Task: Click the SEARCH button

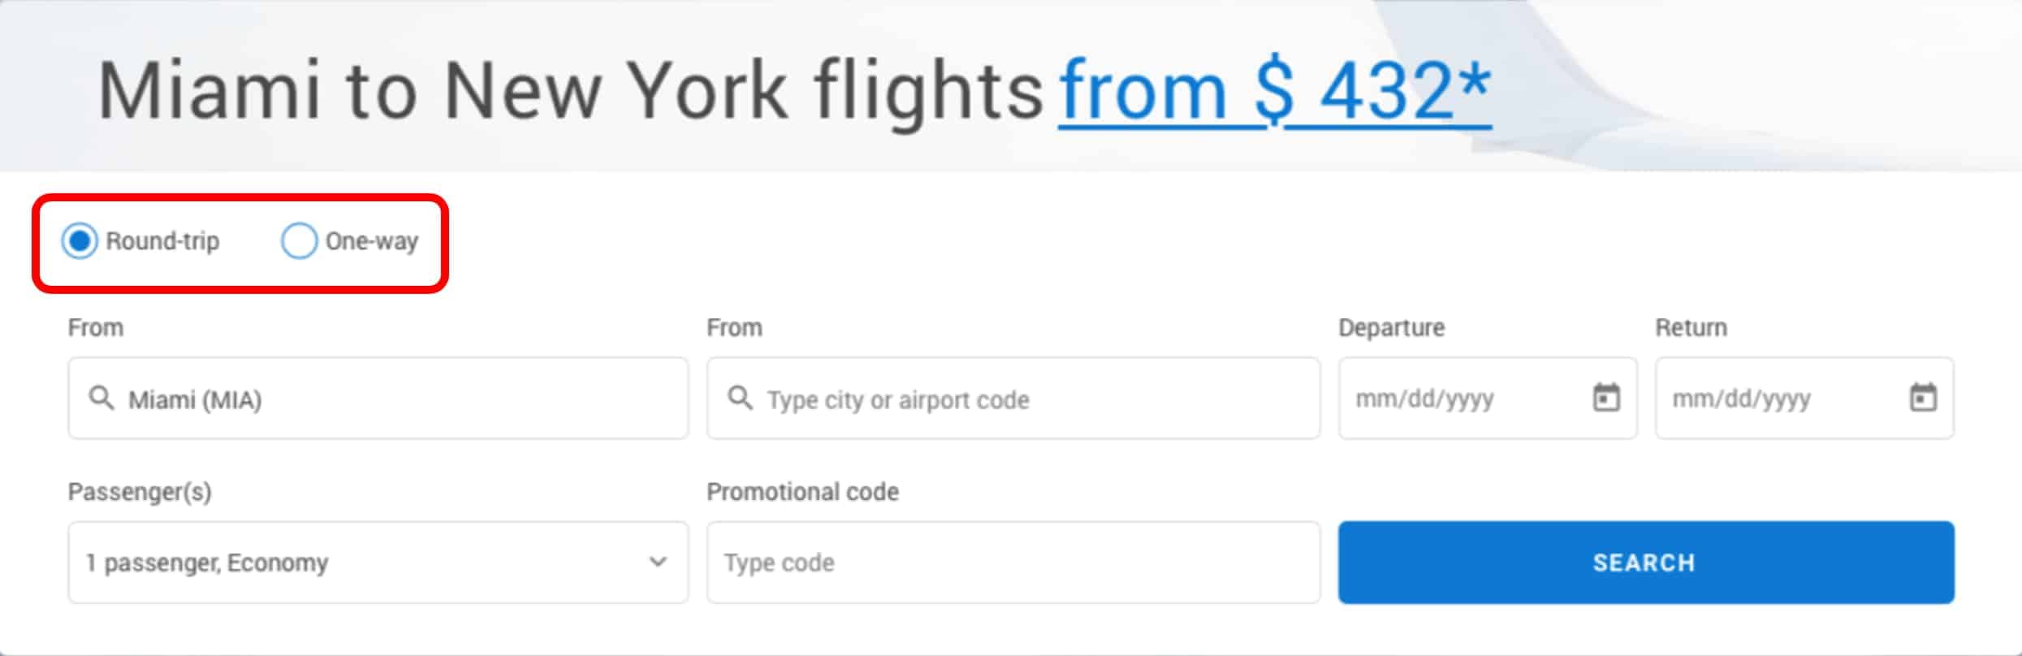Action: point(1646,562)
